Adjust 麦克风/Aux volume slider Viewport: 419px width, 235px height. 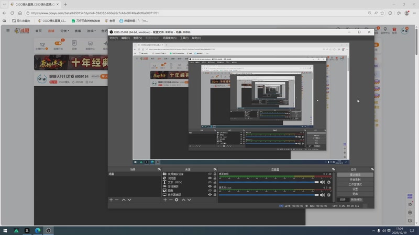click(x=269, y=195)
